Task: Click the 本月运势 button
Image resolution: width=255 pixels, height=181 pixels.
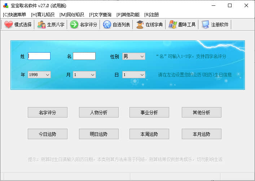Action: click(201, 134)
